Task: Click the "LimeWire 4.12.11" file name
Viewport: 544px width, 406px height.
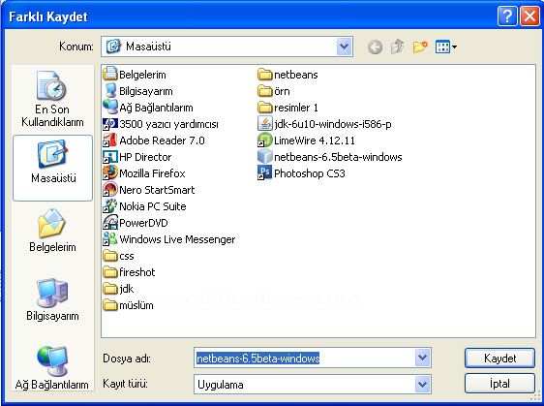Action: coord(315,141)
